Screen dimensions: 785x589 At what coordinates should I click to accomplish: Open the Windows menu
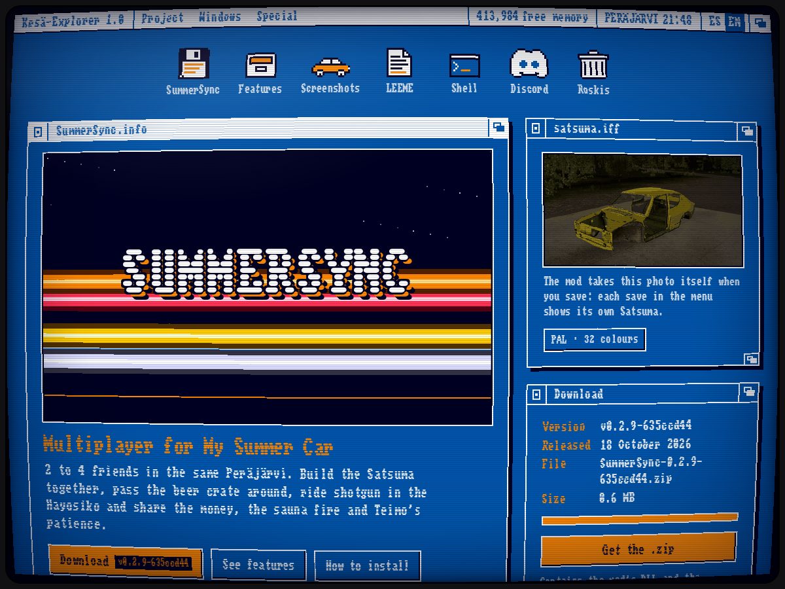click(x=220, y=16)
